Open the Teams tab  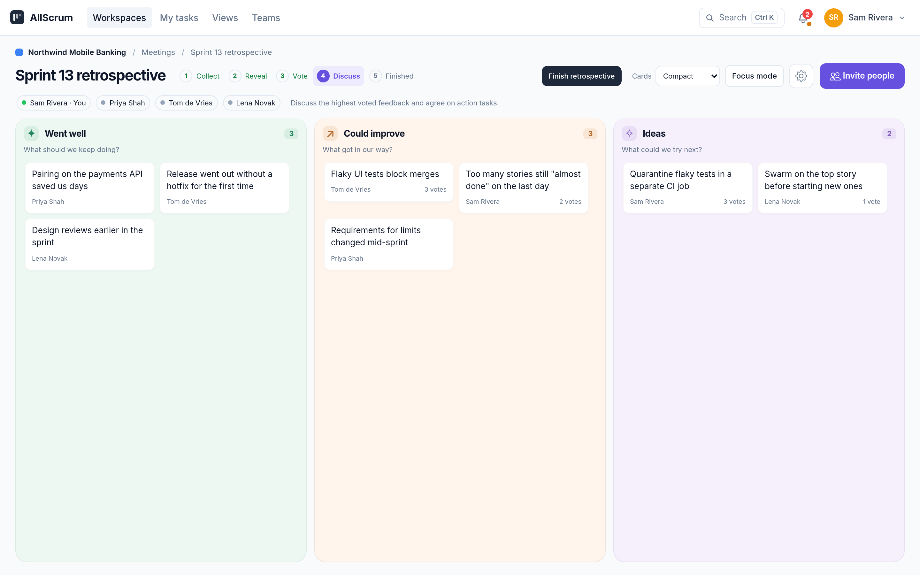point(266,18)
